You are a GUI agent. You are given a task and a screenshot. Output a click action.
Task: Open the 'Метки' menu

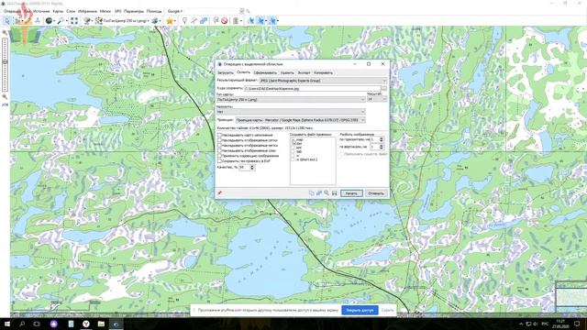[x=105, y=11]
